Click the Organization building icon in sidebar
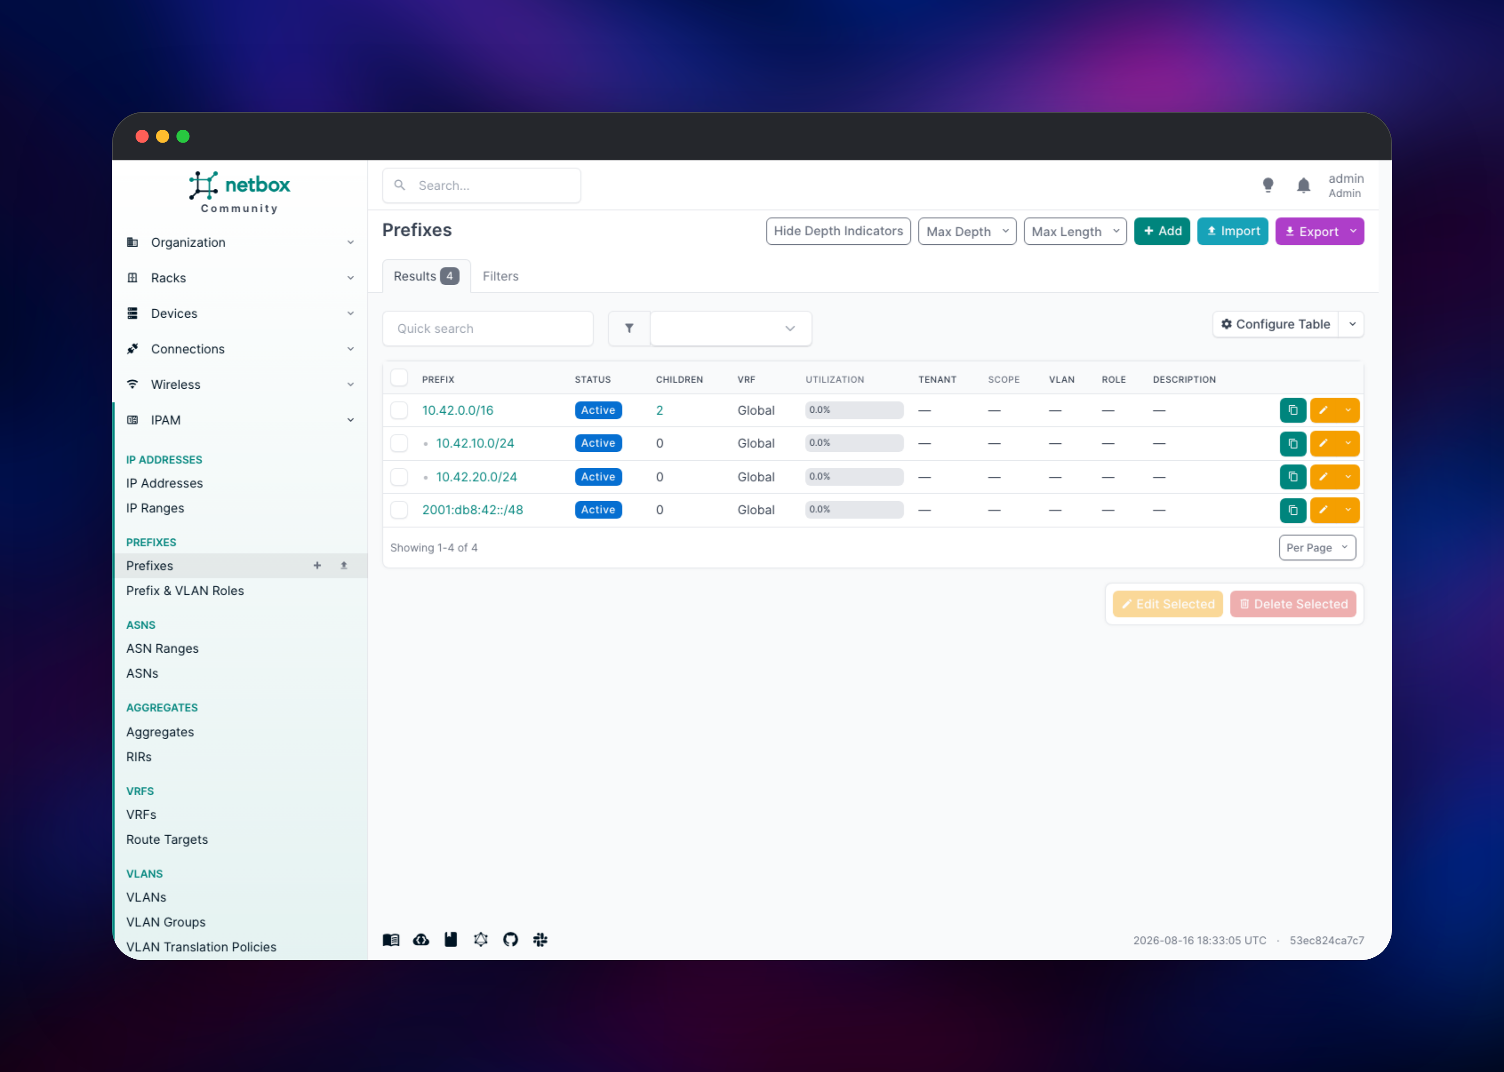Viewport: 1504px width, 1072px height. 133,242
